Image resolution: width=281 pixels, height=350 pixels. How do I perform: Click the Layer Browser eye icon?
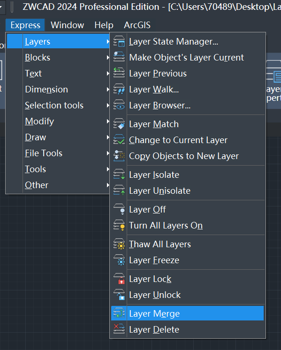click(x=119, y=106)
